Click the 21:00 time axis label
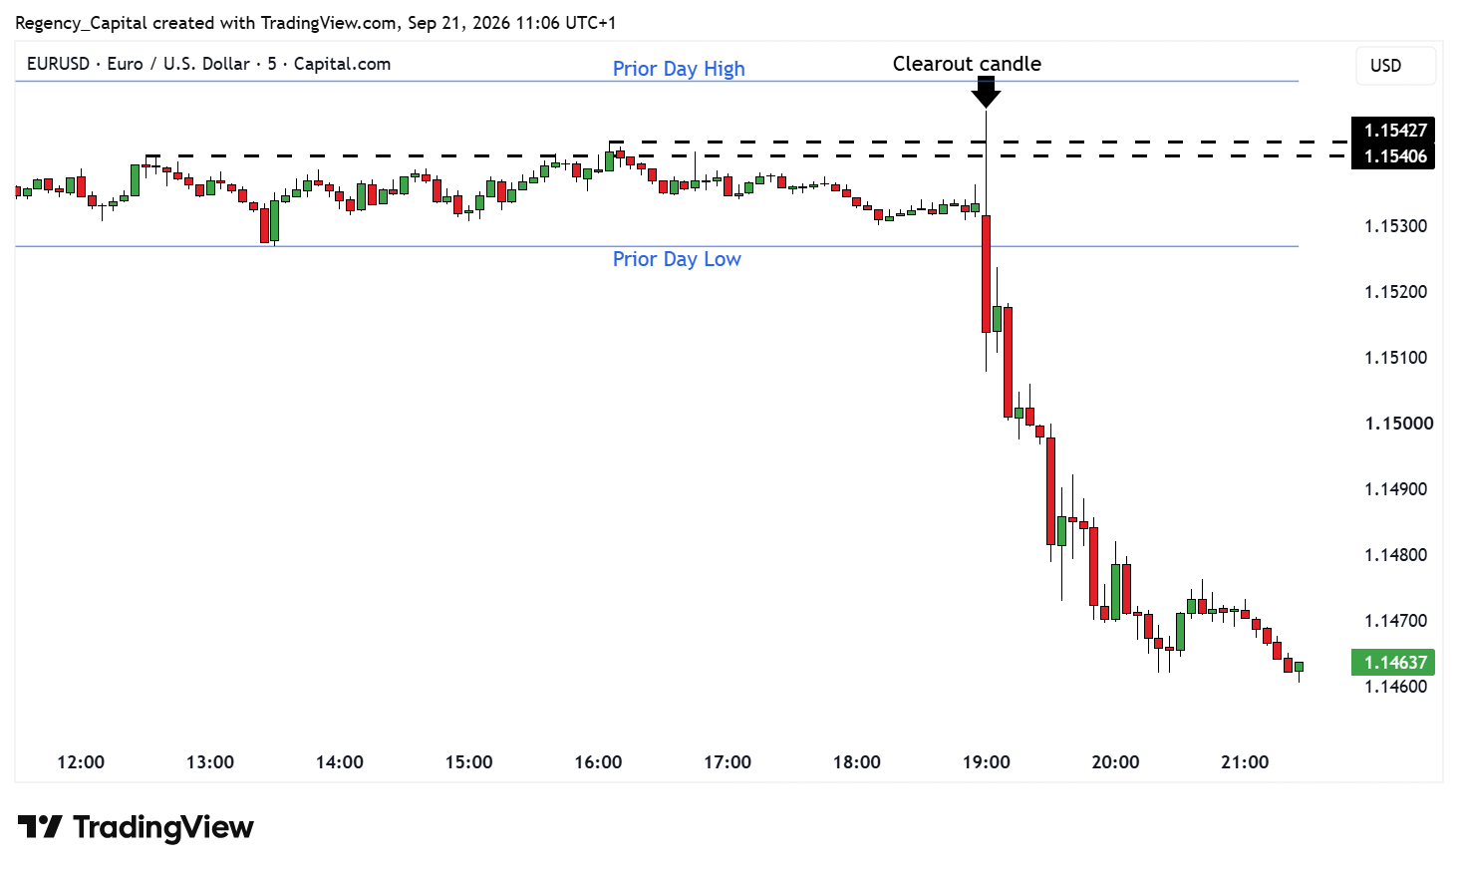This screenshot has width=1458, height=872. pyautogui.click(x=1245, y=762)
